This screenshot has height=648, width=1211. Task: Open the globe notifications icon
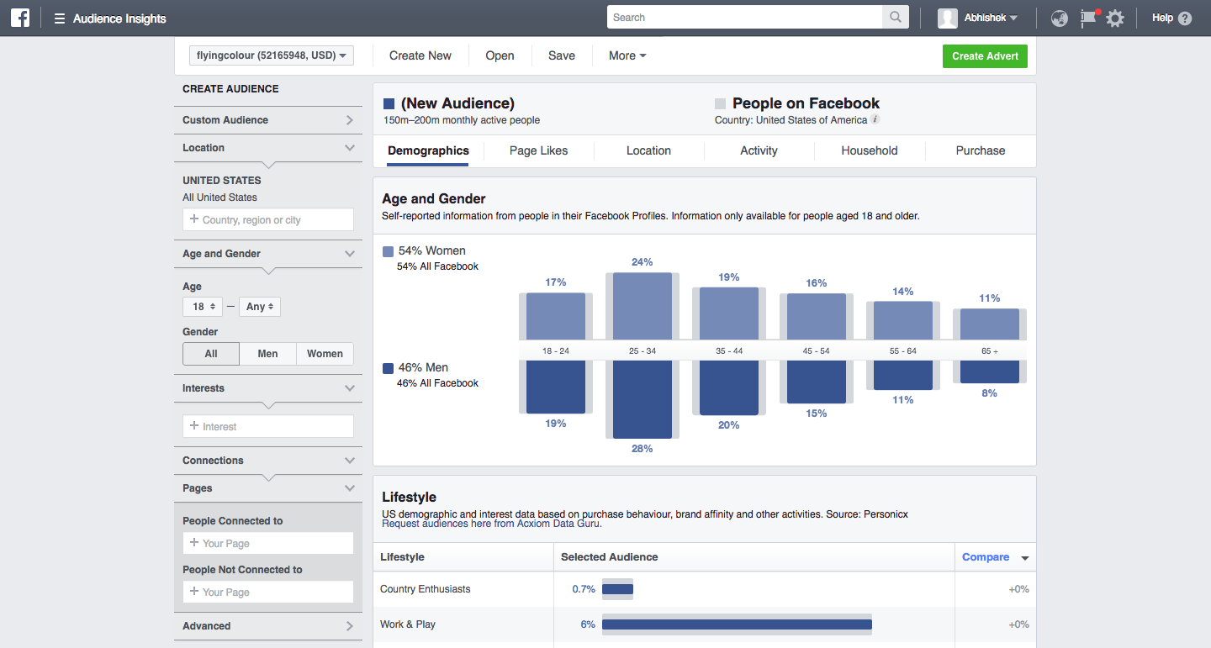[x=1060, y=18]
